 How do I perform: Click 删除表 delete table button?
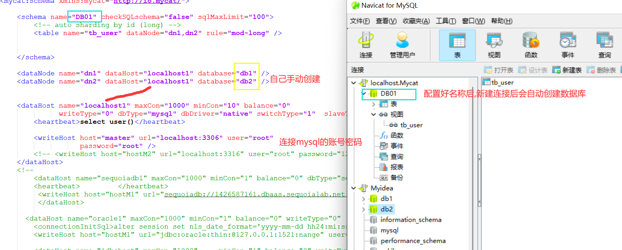pyautogui.click(x=601, y=70)
